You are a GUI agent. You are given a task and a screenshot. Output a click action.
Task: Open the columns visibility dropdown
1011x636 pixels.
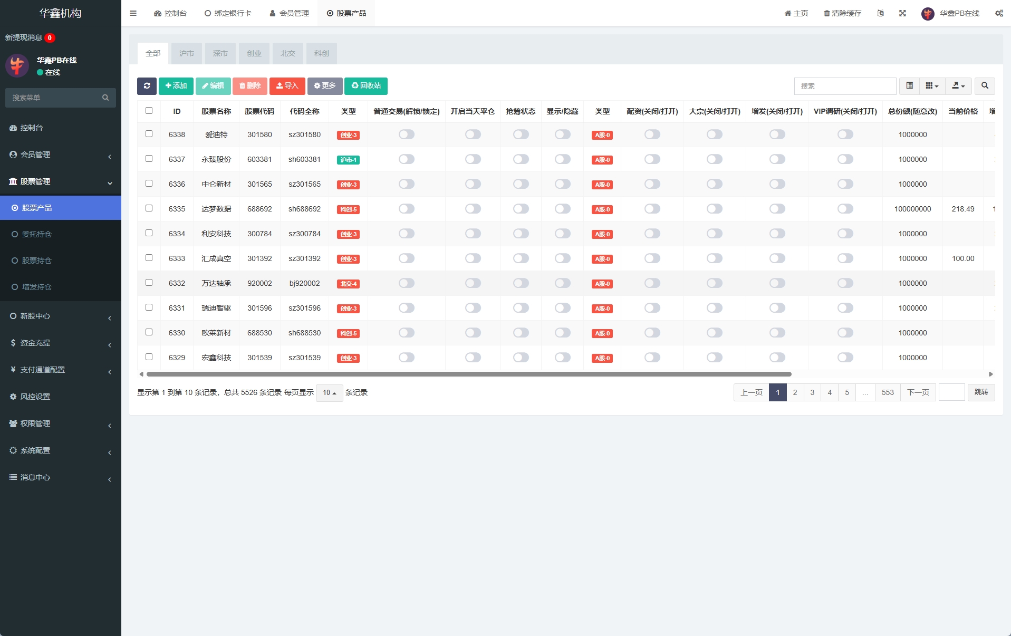(932, 86)
